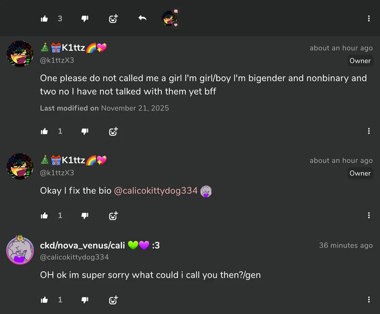
Task: Like the bigender and nonbinary comment
Action: click(x=44, y=131)
